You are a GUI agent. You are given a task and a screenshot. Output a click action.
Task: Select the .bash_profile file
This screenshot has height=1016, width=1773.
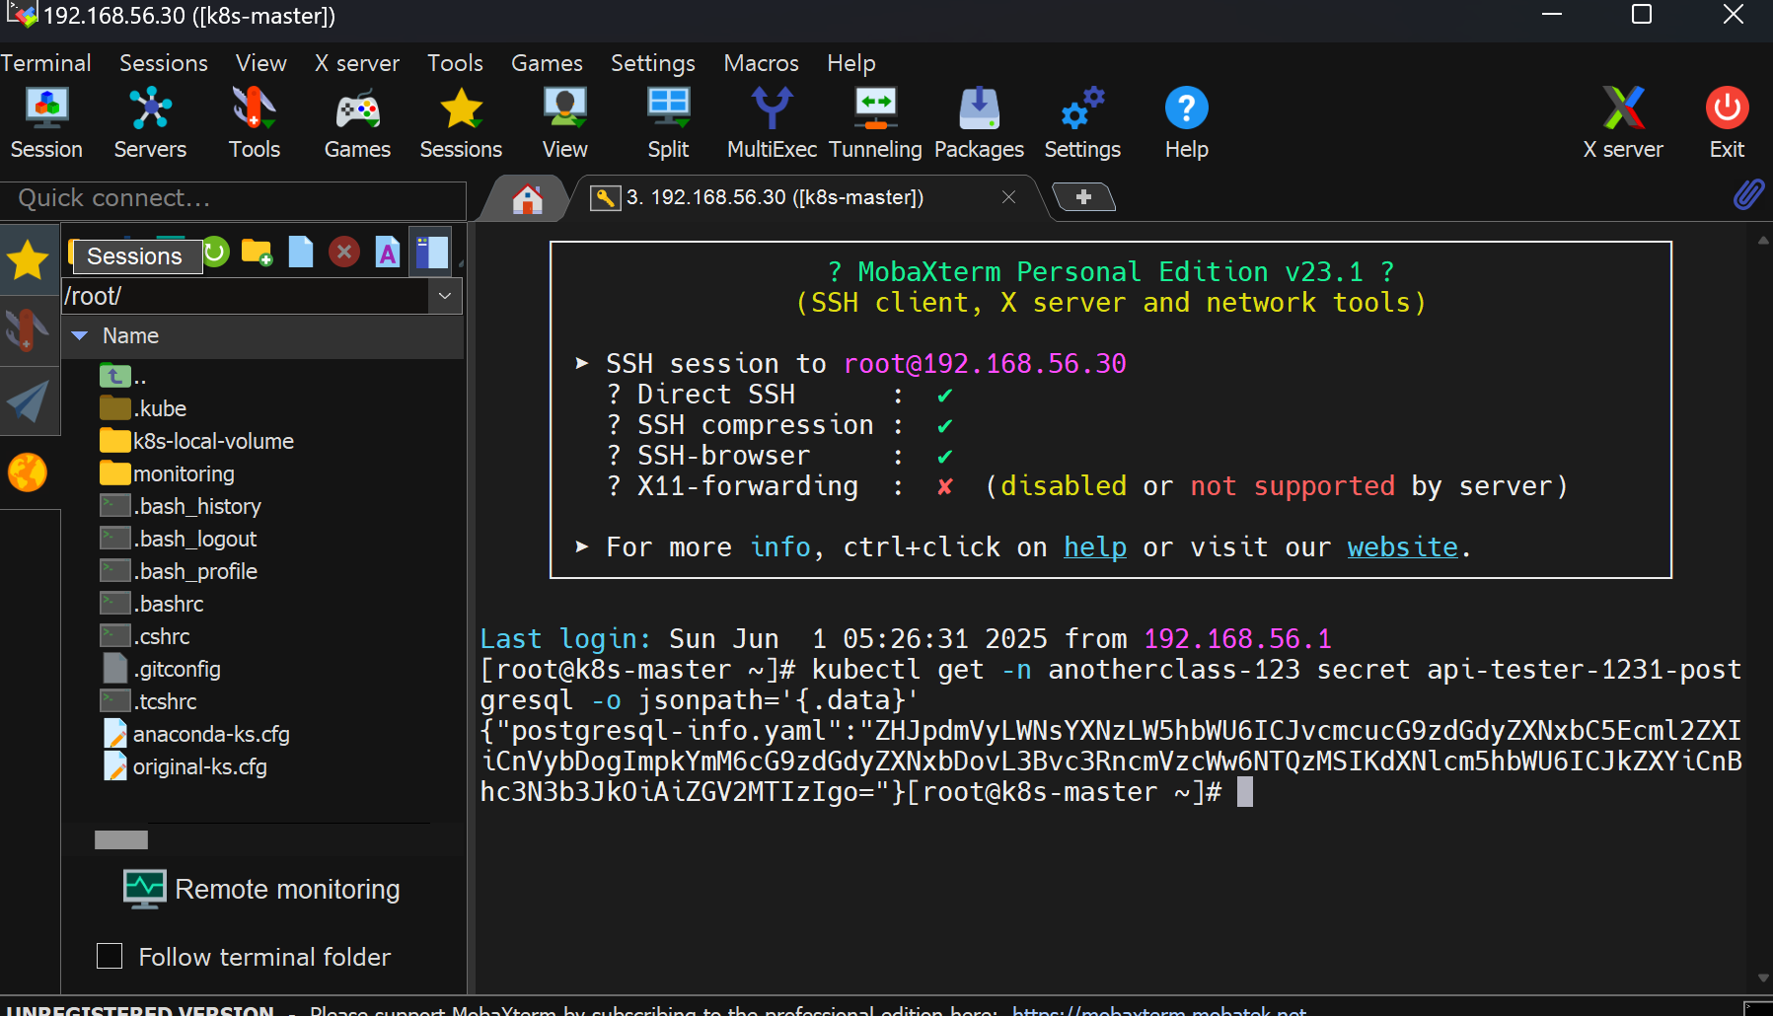(180, 571)
